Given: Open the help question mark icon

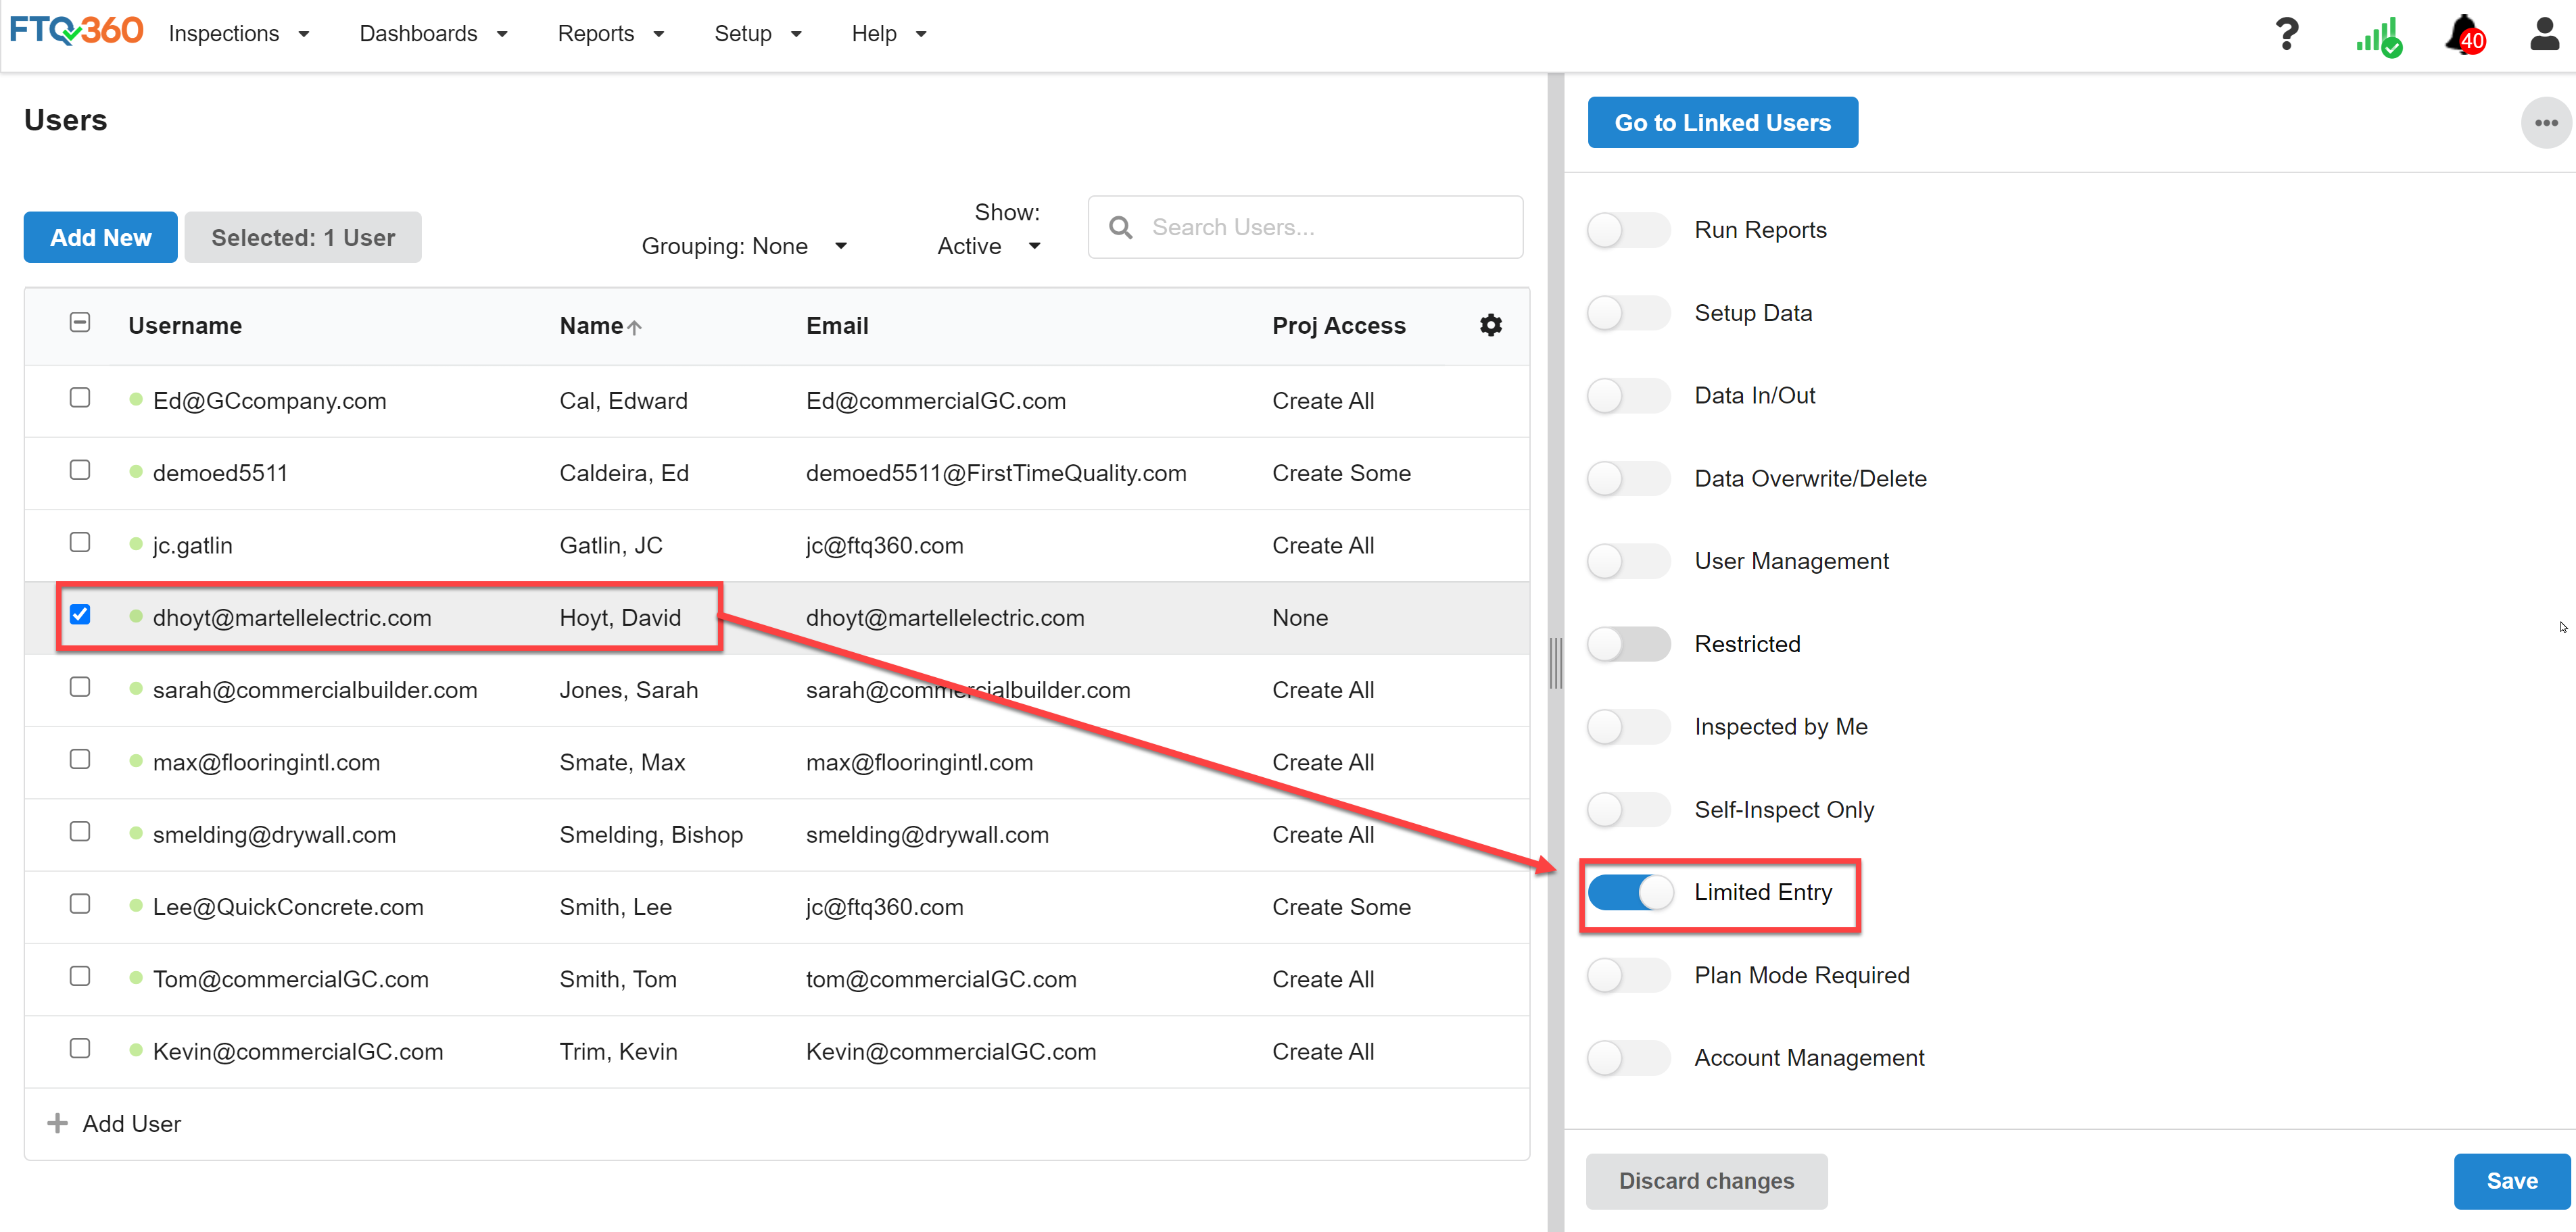Looking at the screenshot, I should [2286, 34].
